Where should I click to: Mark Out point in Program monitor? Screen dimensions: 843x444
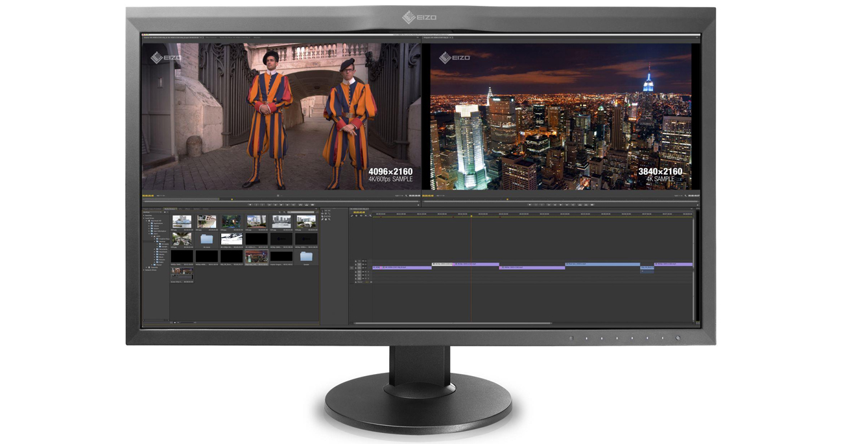[541, 205]
